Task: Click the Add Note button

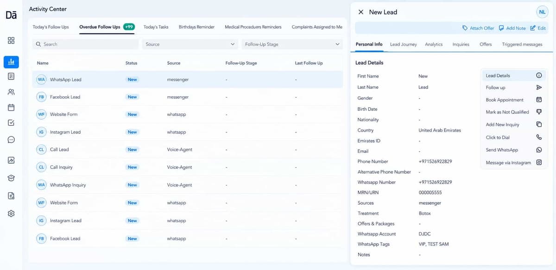Action: pyautogui.click(x=512, y=28)
